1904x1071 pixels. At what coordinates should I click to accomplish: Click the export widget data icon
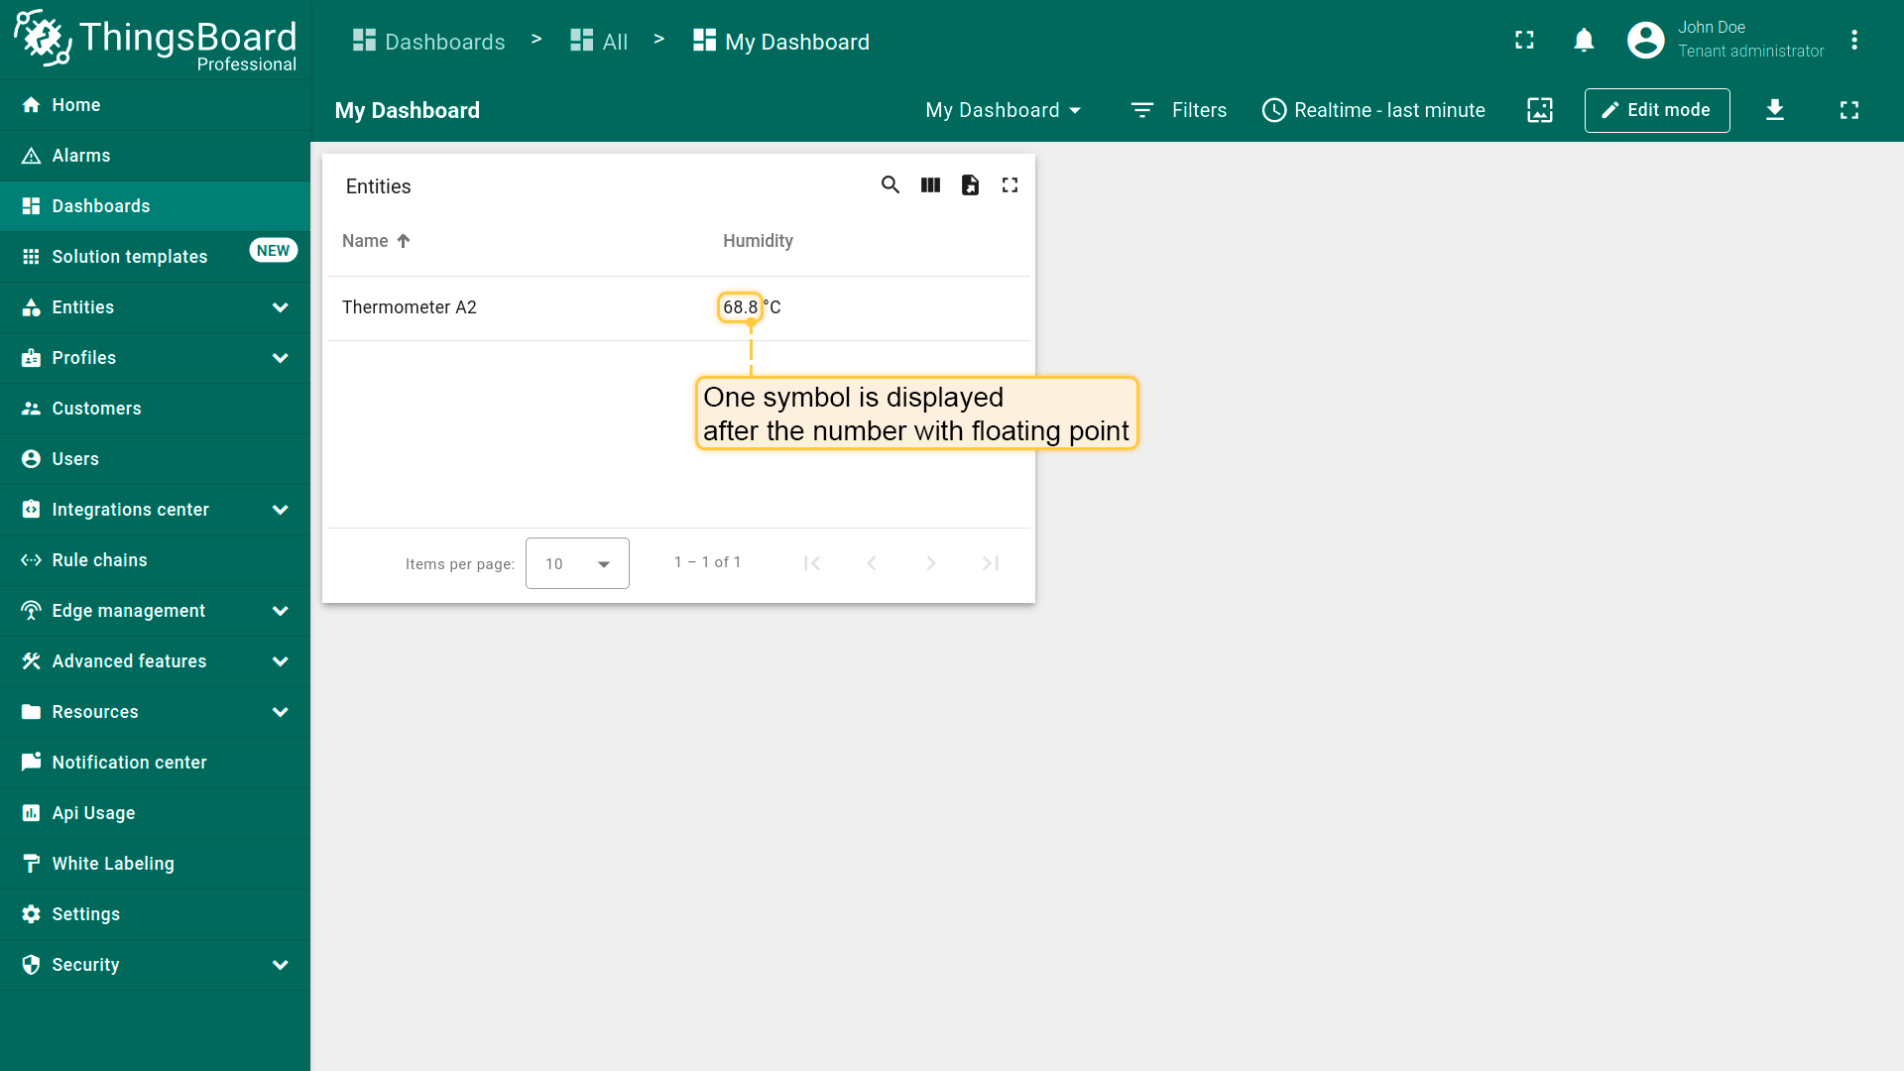click(970, 185)
